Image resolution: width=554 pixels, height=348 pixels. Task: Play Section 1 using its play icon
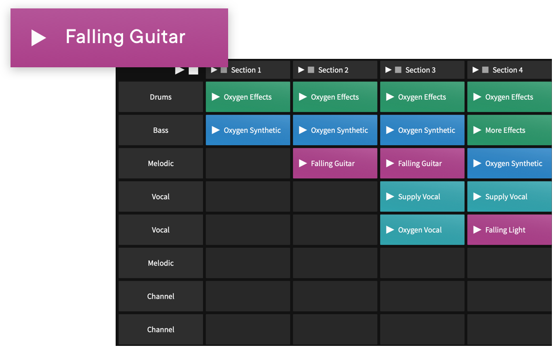tap(214, 70)
